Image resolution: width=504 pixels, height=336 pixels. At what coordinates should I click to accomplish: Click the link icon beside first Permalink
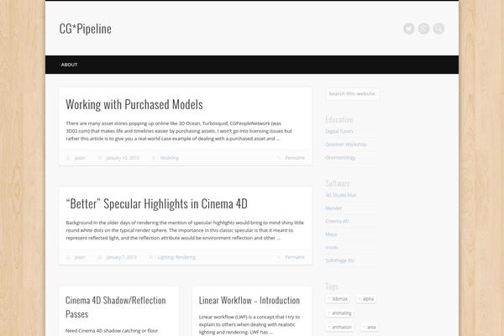tap(279, 158)
